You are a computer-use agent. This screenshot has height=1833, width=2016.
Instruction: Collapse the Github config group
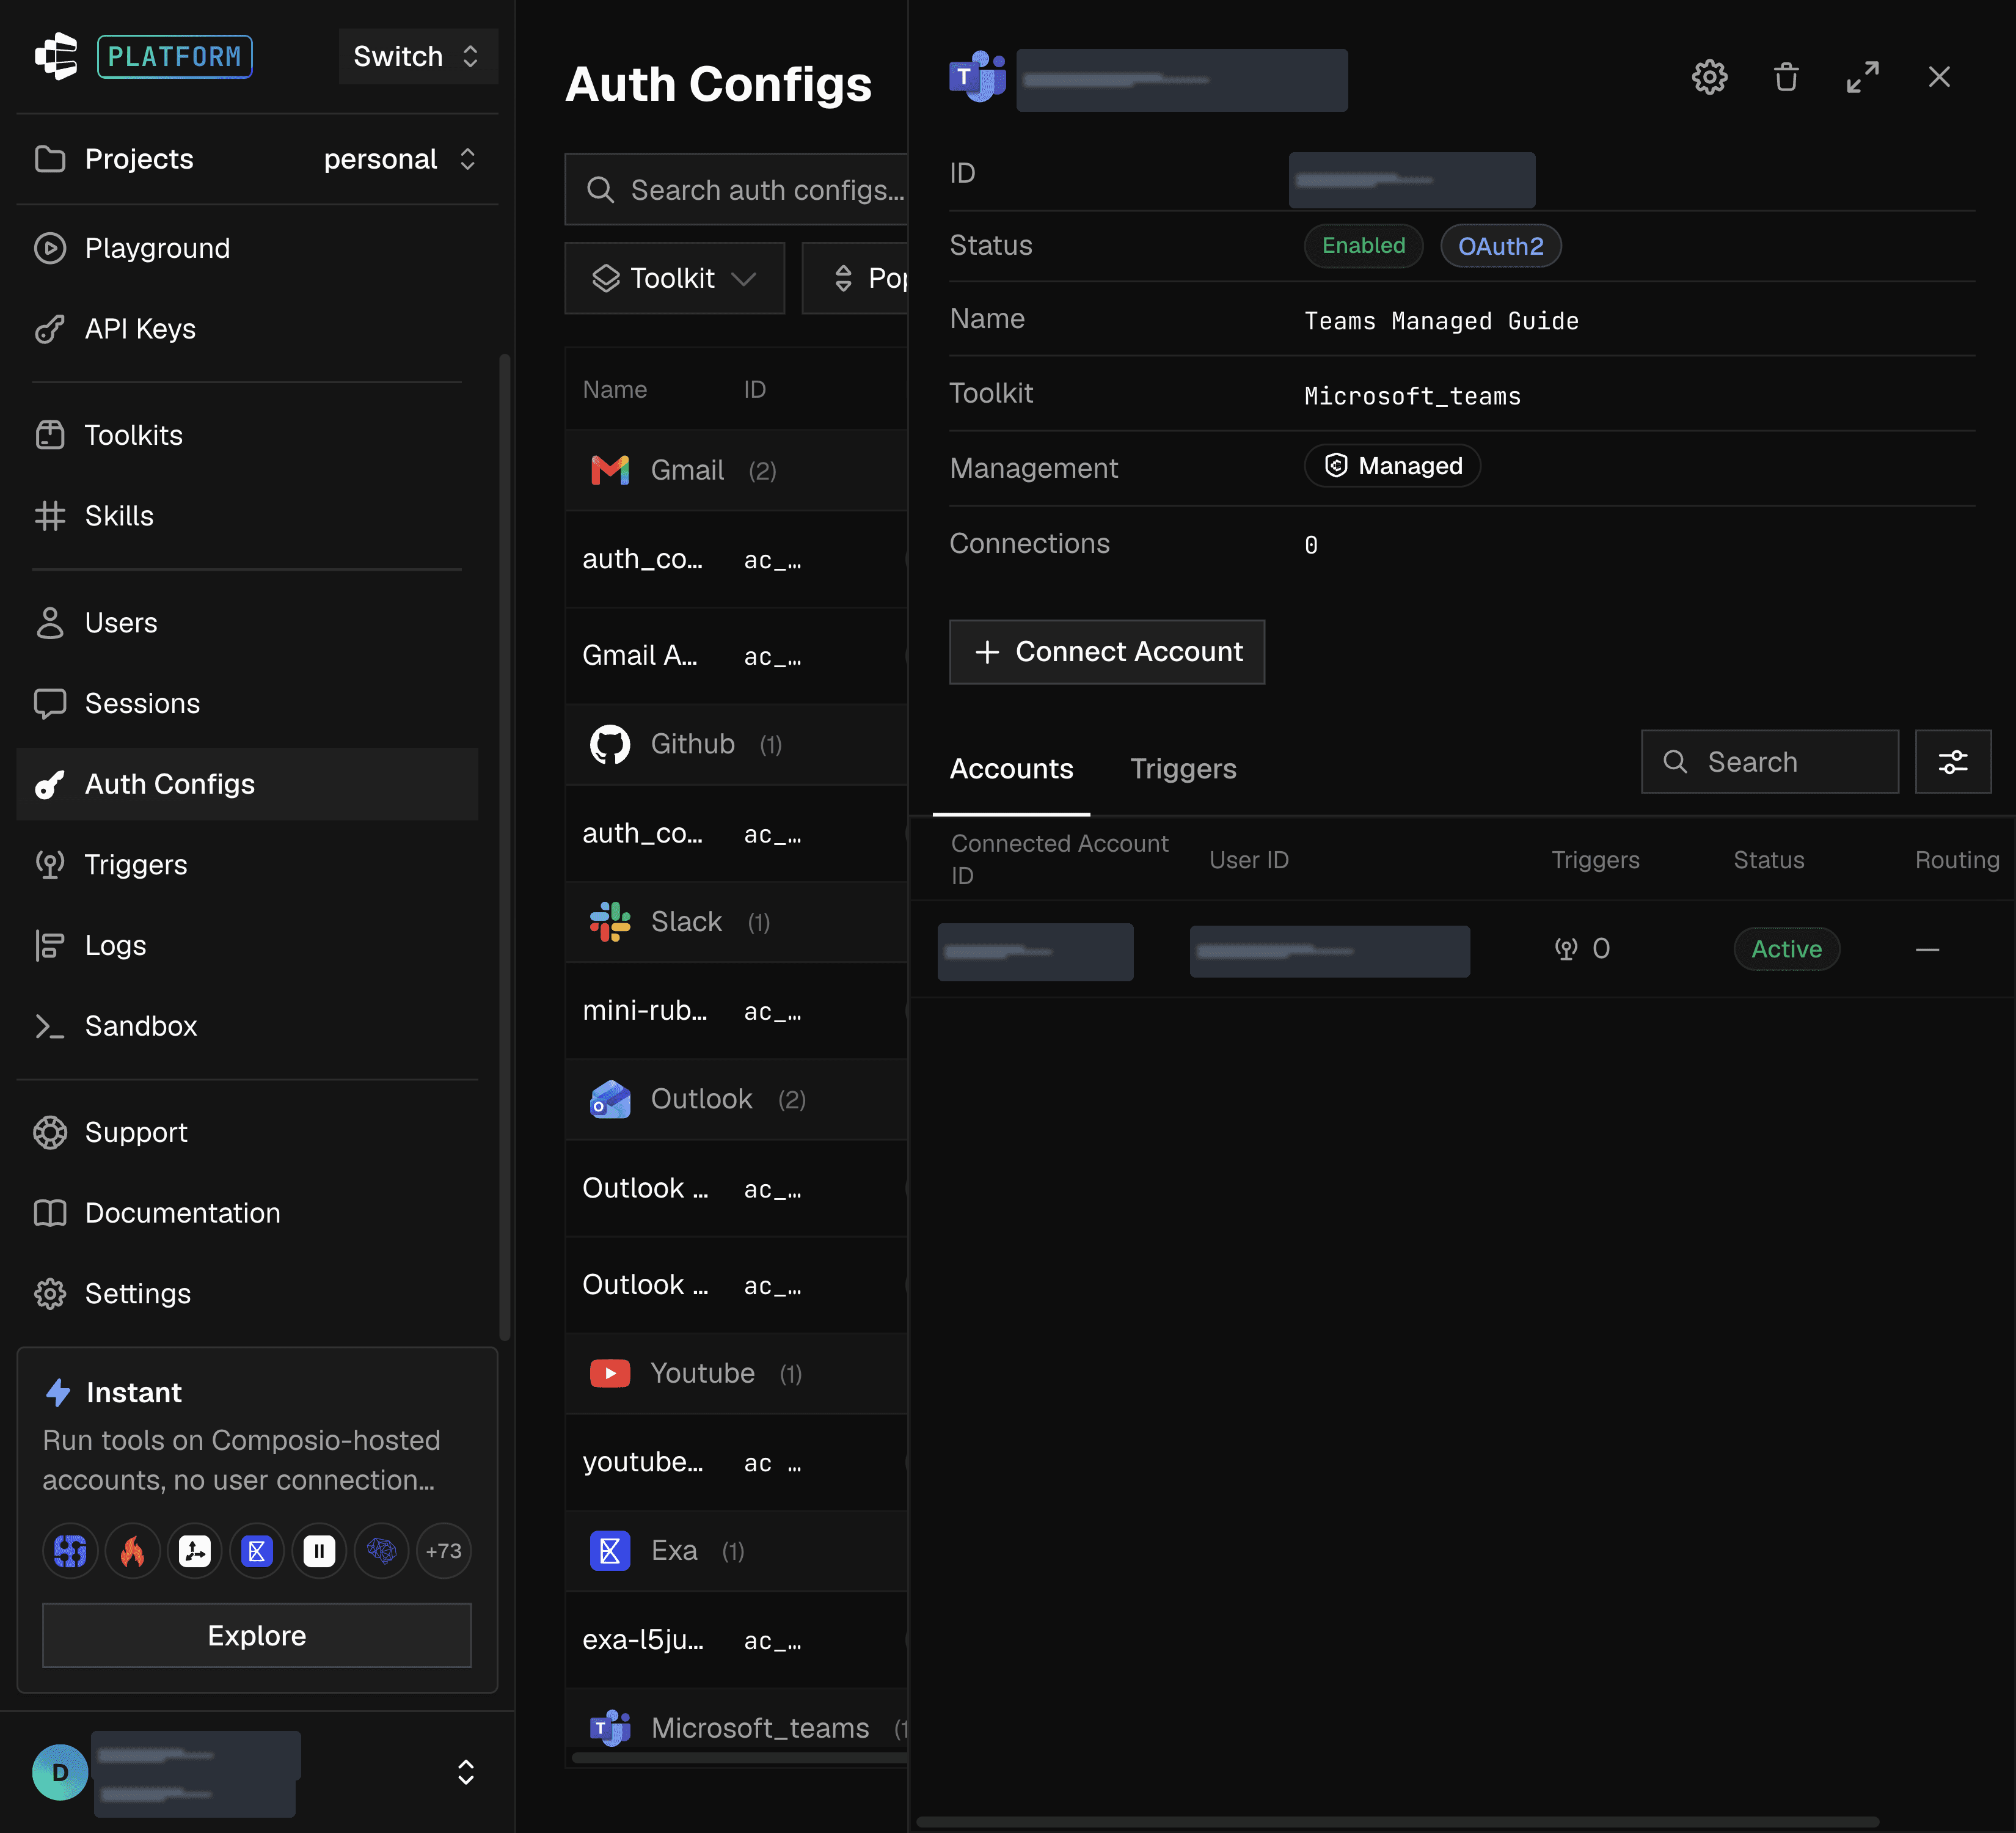tap(736, 744)
